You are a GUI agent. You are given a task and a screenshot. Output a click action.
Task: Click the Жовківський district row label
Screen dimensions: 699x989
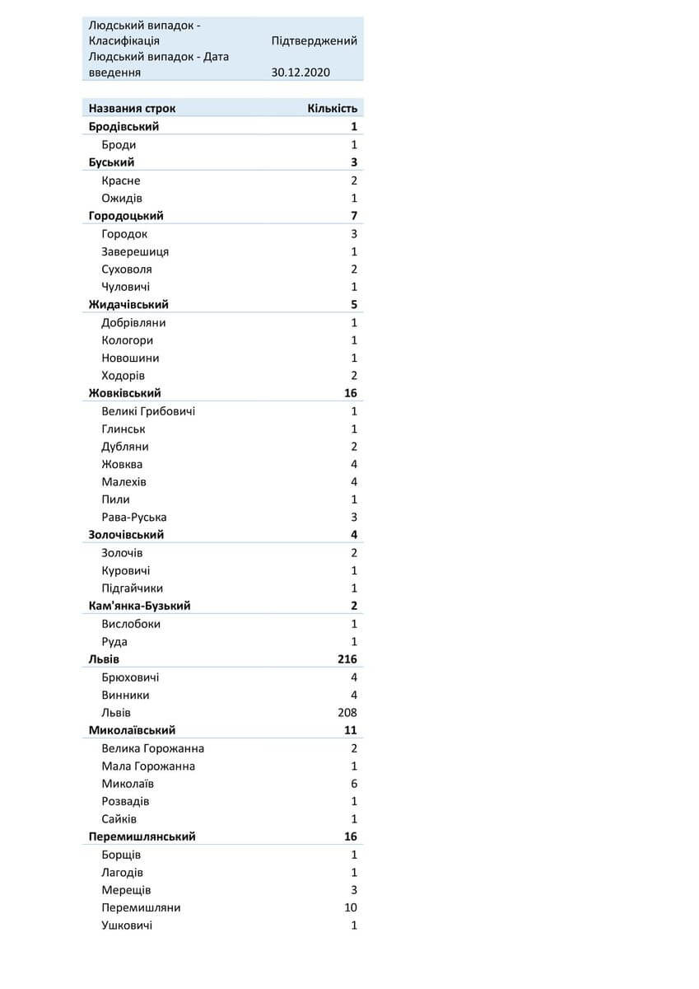(x=125, y=393)
